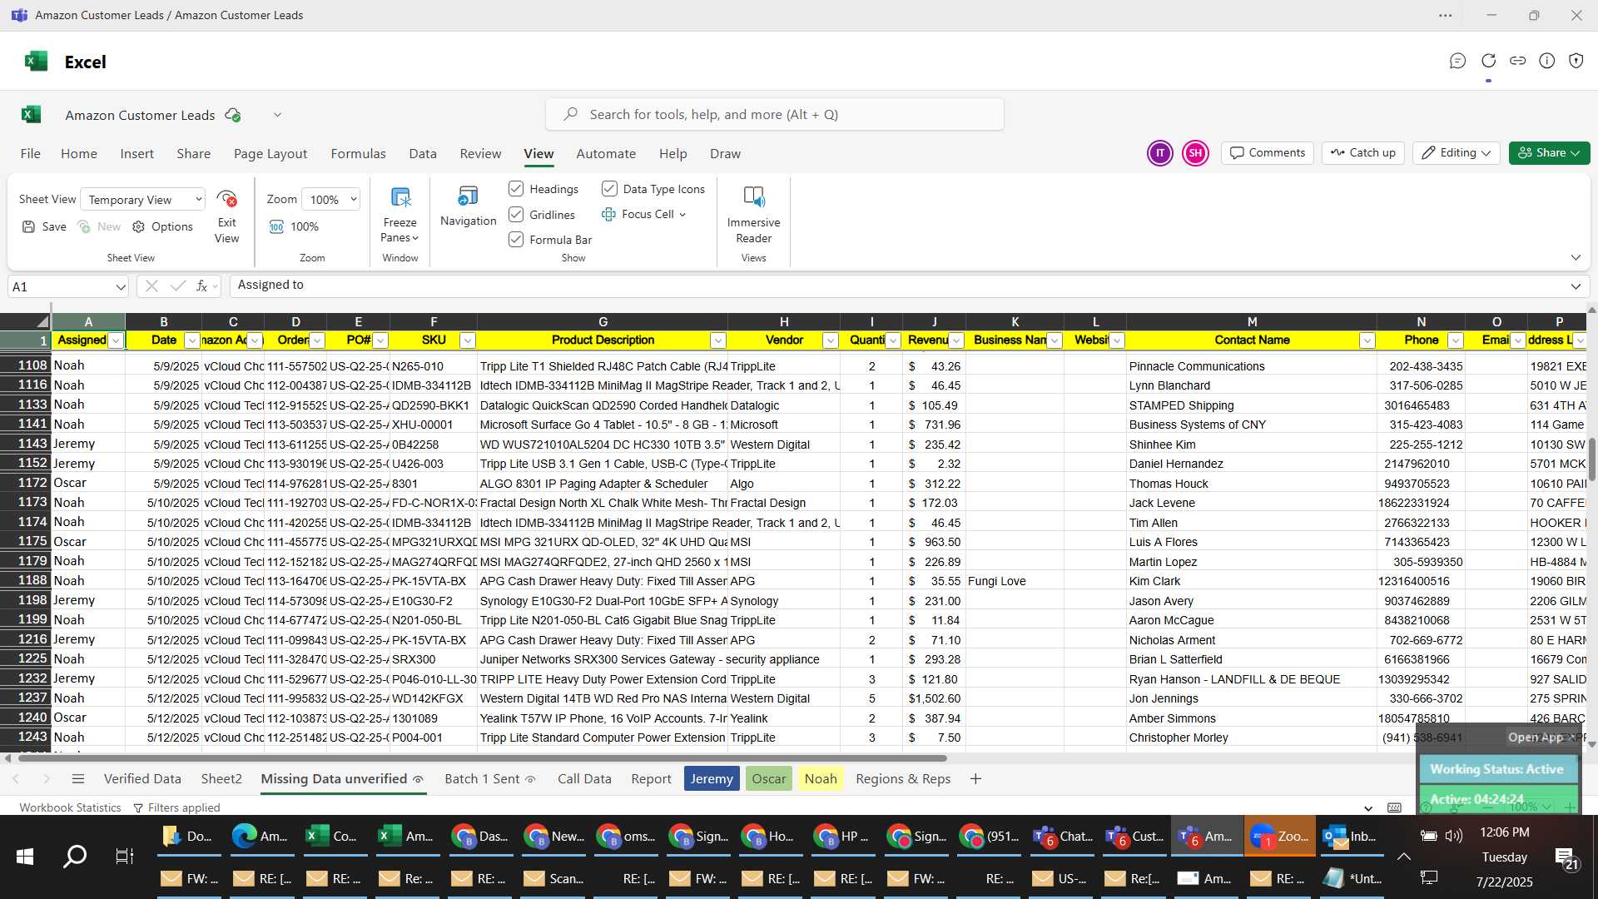Open Task View on the taskbar
1598x899 pixels.
[125, 856]
